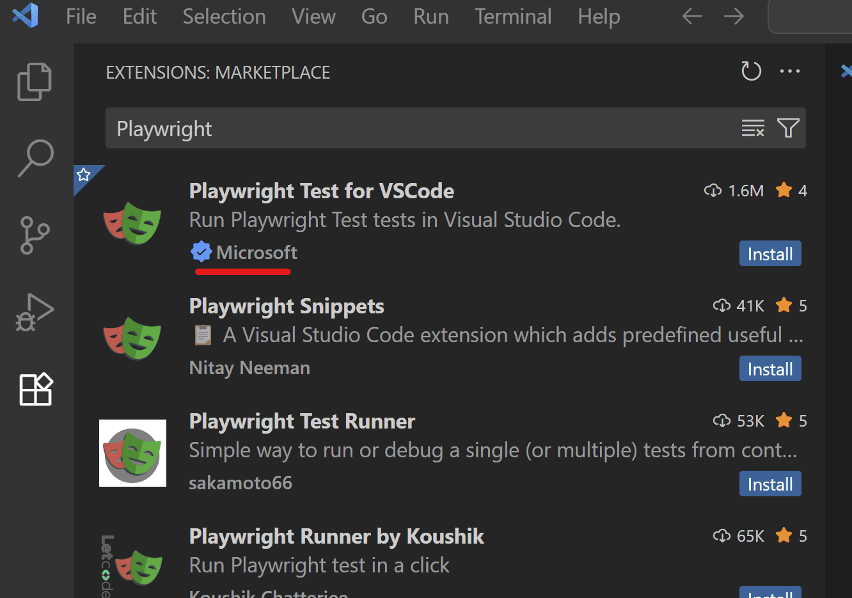Open the Search view in activity bar
This screenshot has width=852, height=598.
35,158
